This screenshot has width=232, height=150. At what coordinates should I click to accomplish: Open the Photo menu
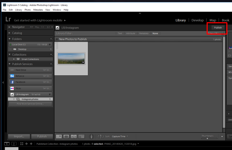28,10
